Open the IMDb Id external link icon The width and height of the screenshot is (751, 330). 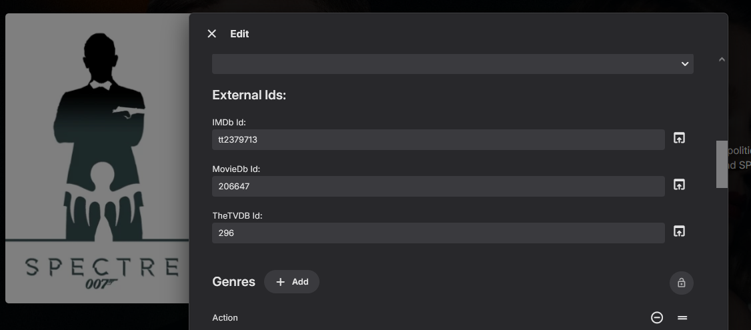679,139
